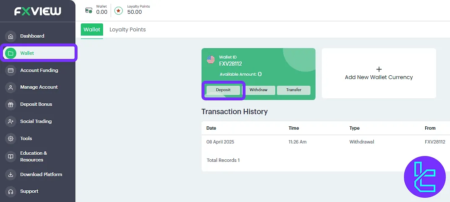This screenshot has height=202, width=450.
Task: Select Wallet label in the sidebar
Action: click(27, 53)
